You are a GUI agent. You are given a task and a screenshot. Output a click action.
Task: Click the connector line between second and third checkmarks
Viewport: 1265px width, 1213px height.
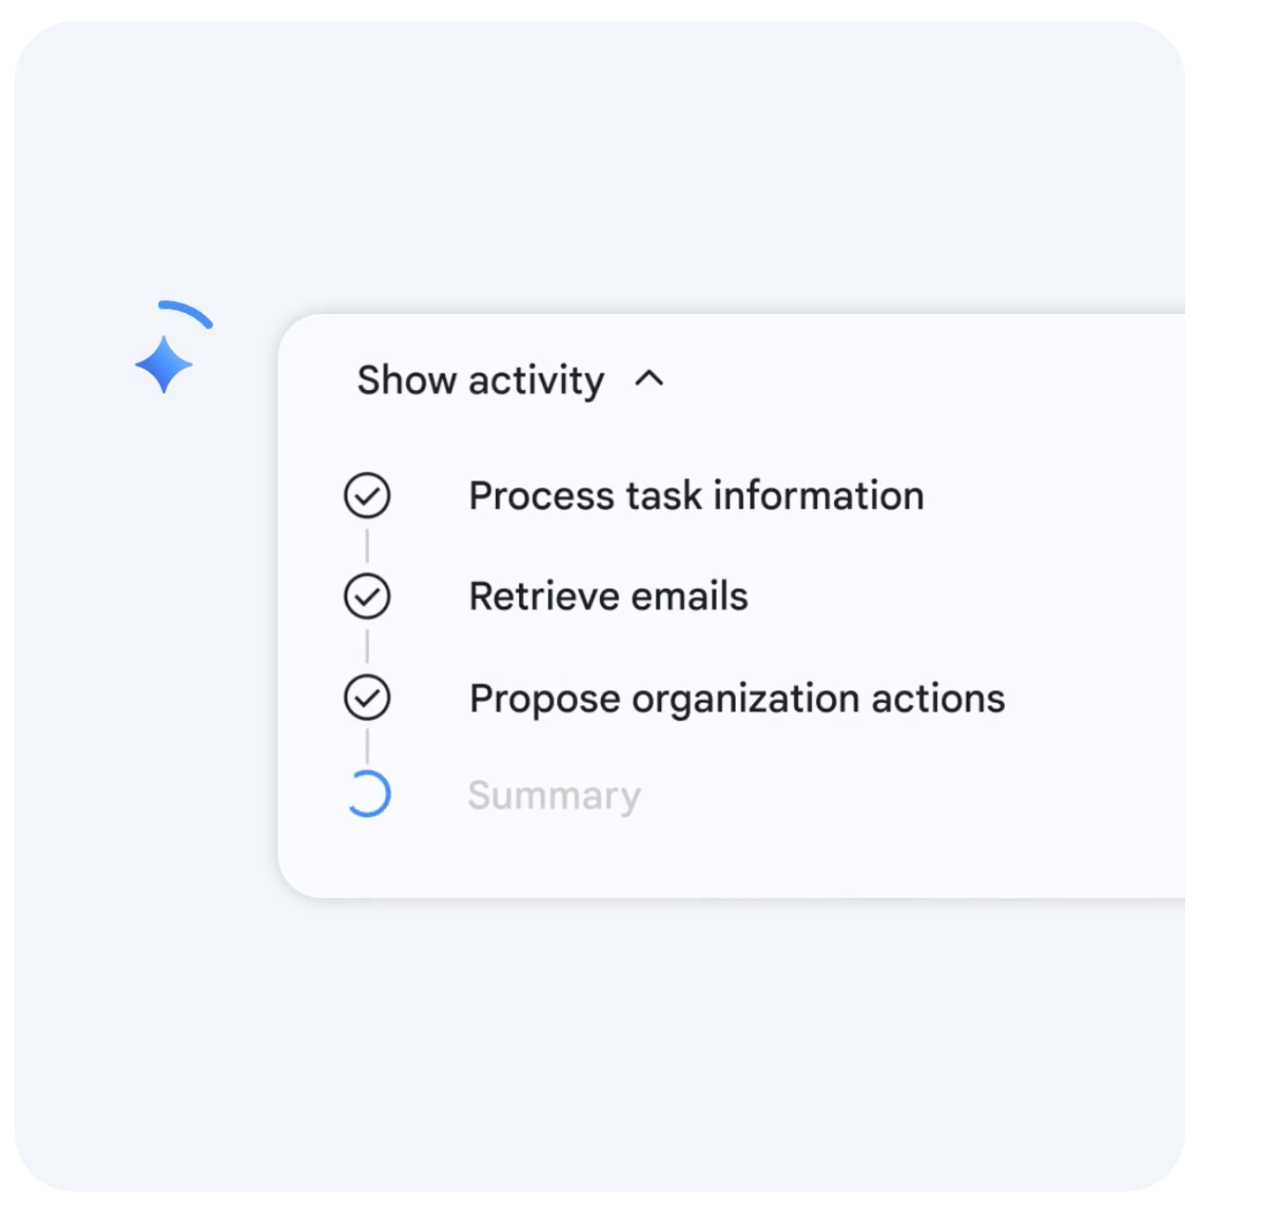[367, 646]
